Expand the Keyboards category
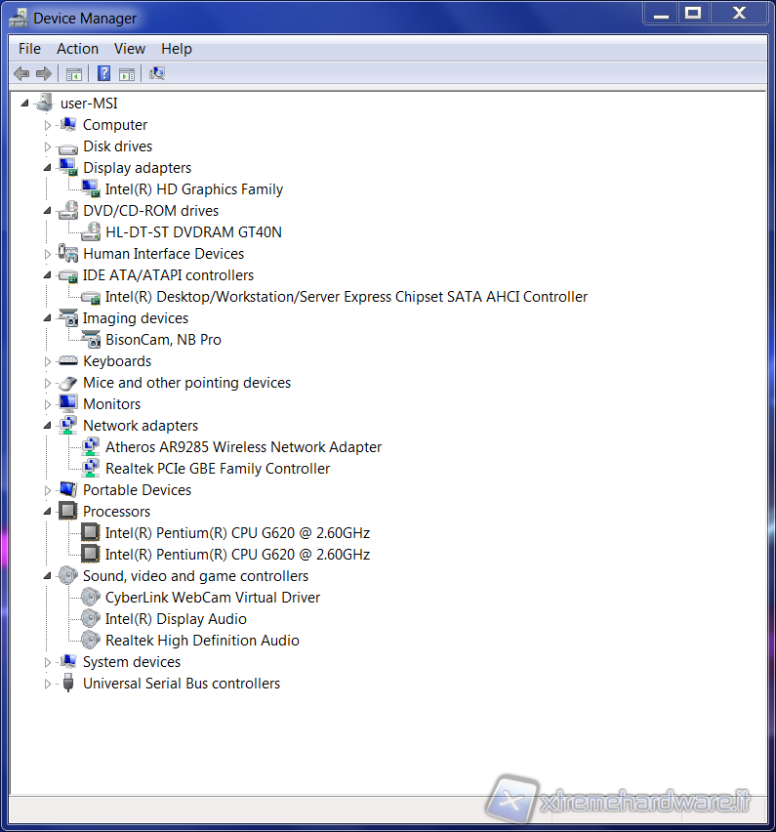This screenshot has width=776, height=832. [47, 361]
